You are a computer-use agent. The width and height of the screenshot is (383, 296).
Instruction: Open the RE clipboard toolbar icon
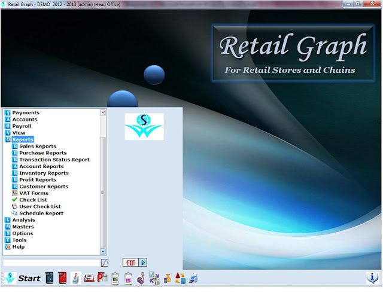pyautogui.click(x=115, y=278)
